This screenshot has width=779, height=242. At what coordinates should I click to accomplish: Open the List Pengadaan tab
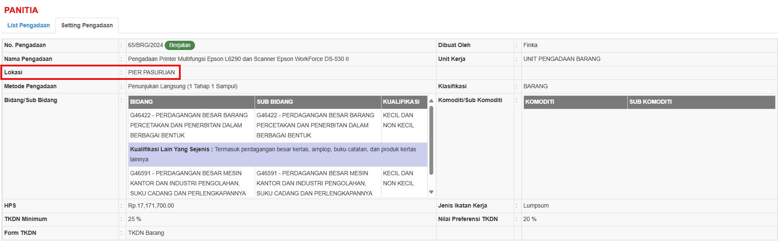coord(29,25)
